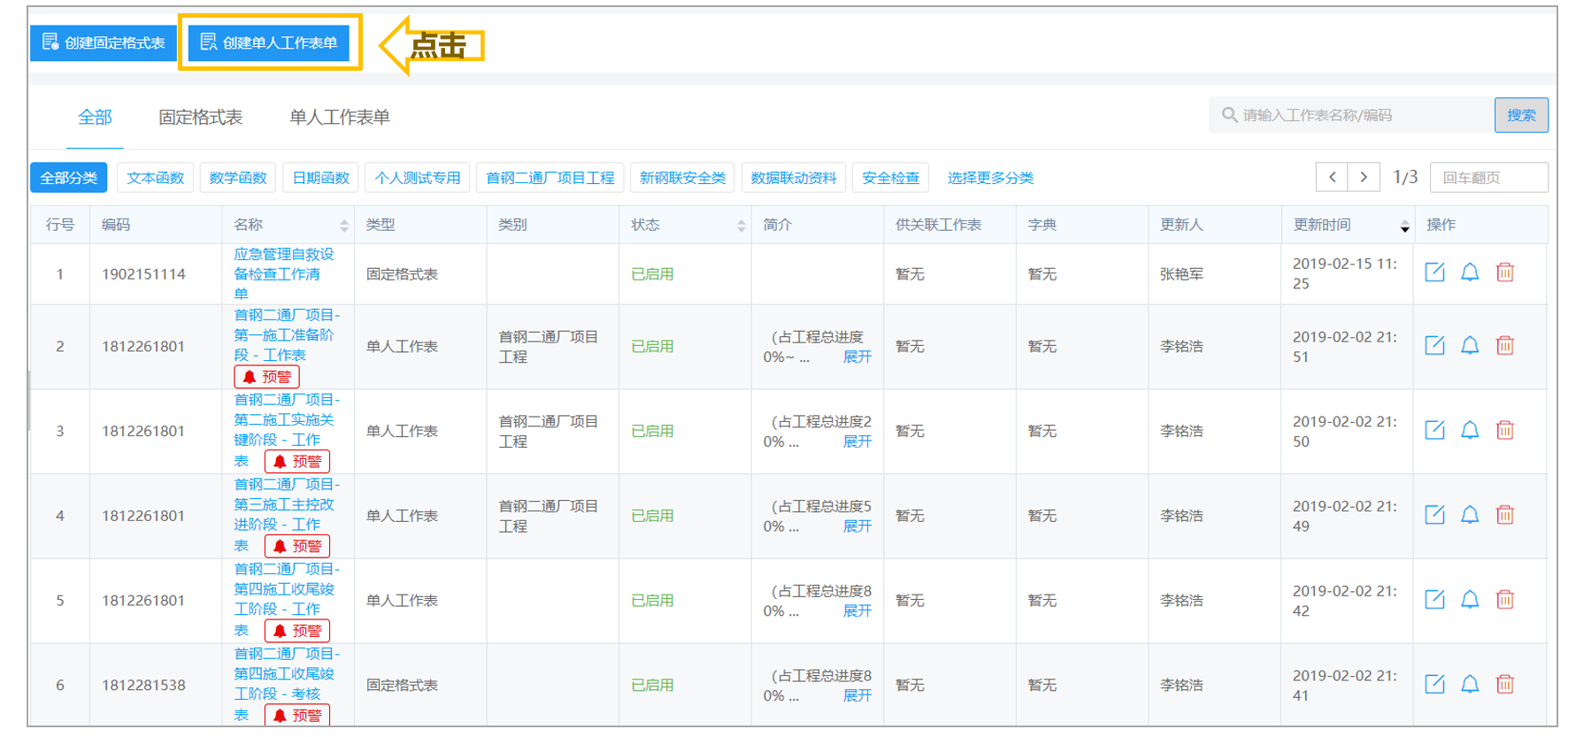This screenshot has width=1576, height=737.
Task: Click the 搜索 button
Action: [x=1521, y=115]
